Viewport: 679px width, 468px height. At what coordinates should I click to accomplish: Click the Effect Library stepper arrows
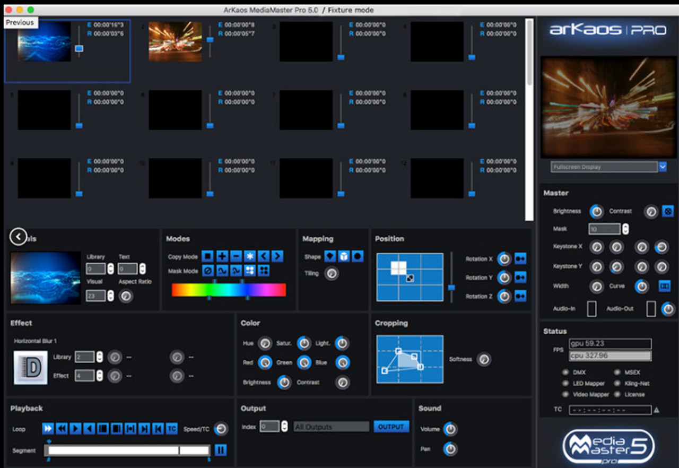(x=99, y=357)
